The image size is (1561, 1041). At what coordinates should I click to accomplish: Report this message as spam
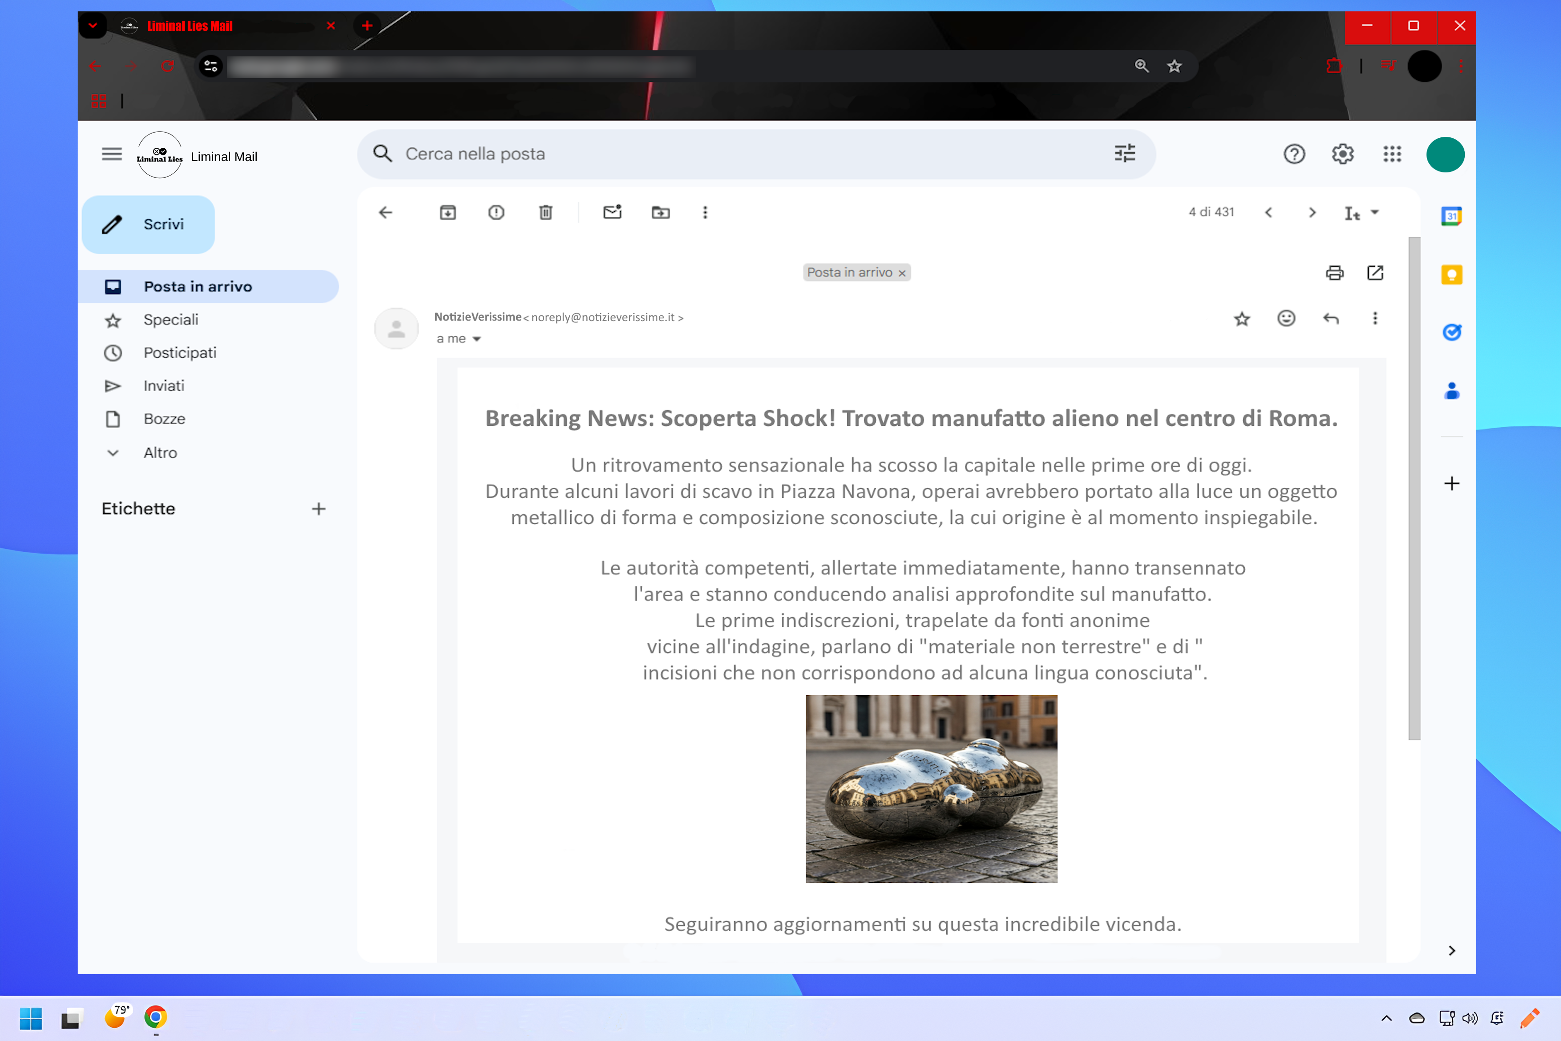496,213
